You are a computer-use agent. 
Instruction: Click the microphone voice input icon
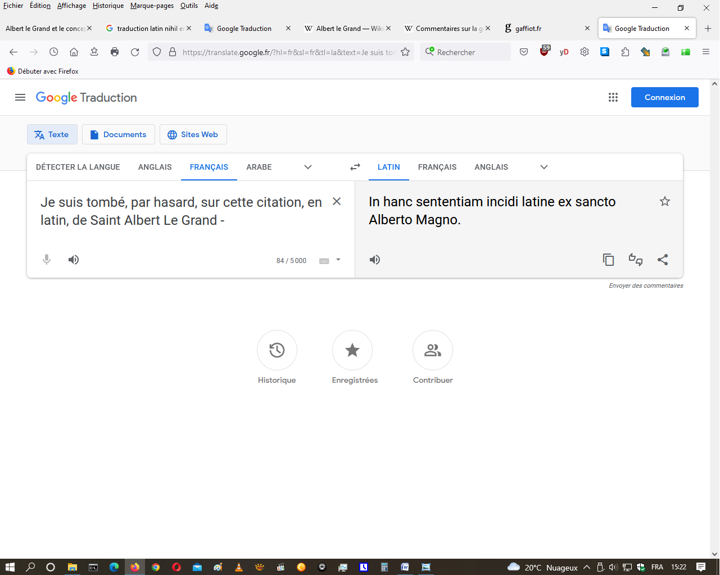[47, 260]
